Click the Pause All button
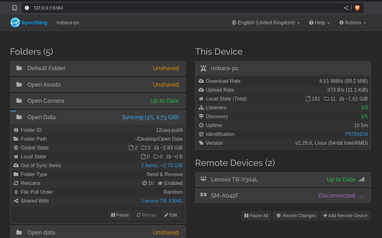 (256, 216)
